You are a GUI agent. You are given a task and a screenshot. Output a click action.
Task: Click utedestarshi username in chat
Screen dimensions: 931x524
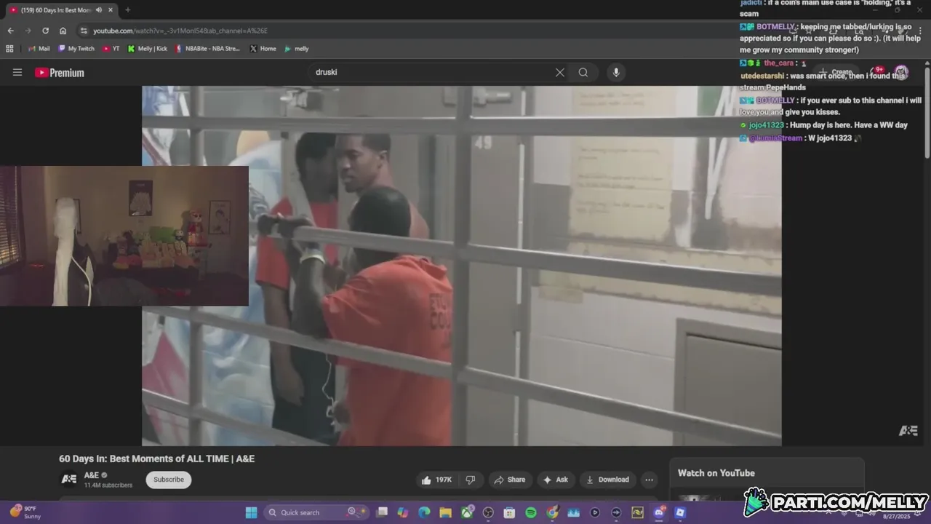pyautogui.click(x=762, y=76)
